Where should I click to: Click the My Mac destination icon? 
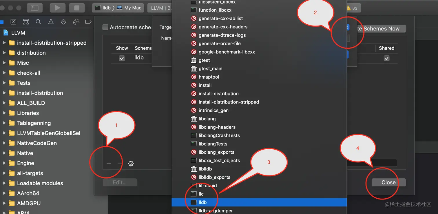pos(119,8)
